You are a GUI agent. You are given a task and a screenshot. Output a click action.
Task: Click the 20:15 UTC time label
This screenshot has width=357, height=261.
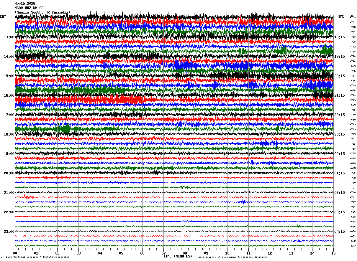(339, 76)
